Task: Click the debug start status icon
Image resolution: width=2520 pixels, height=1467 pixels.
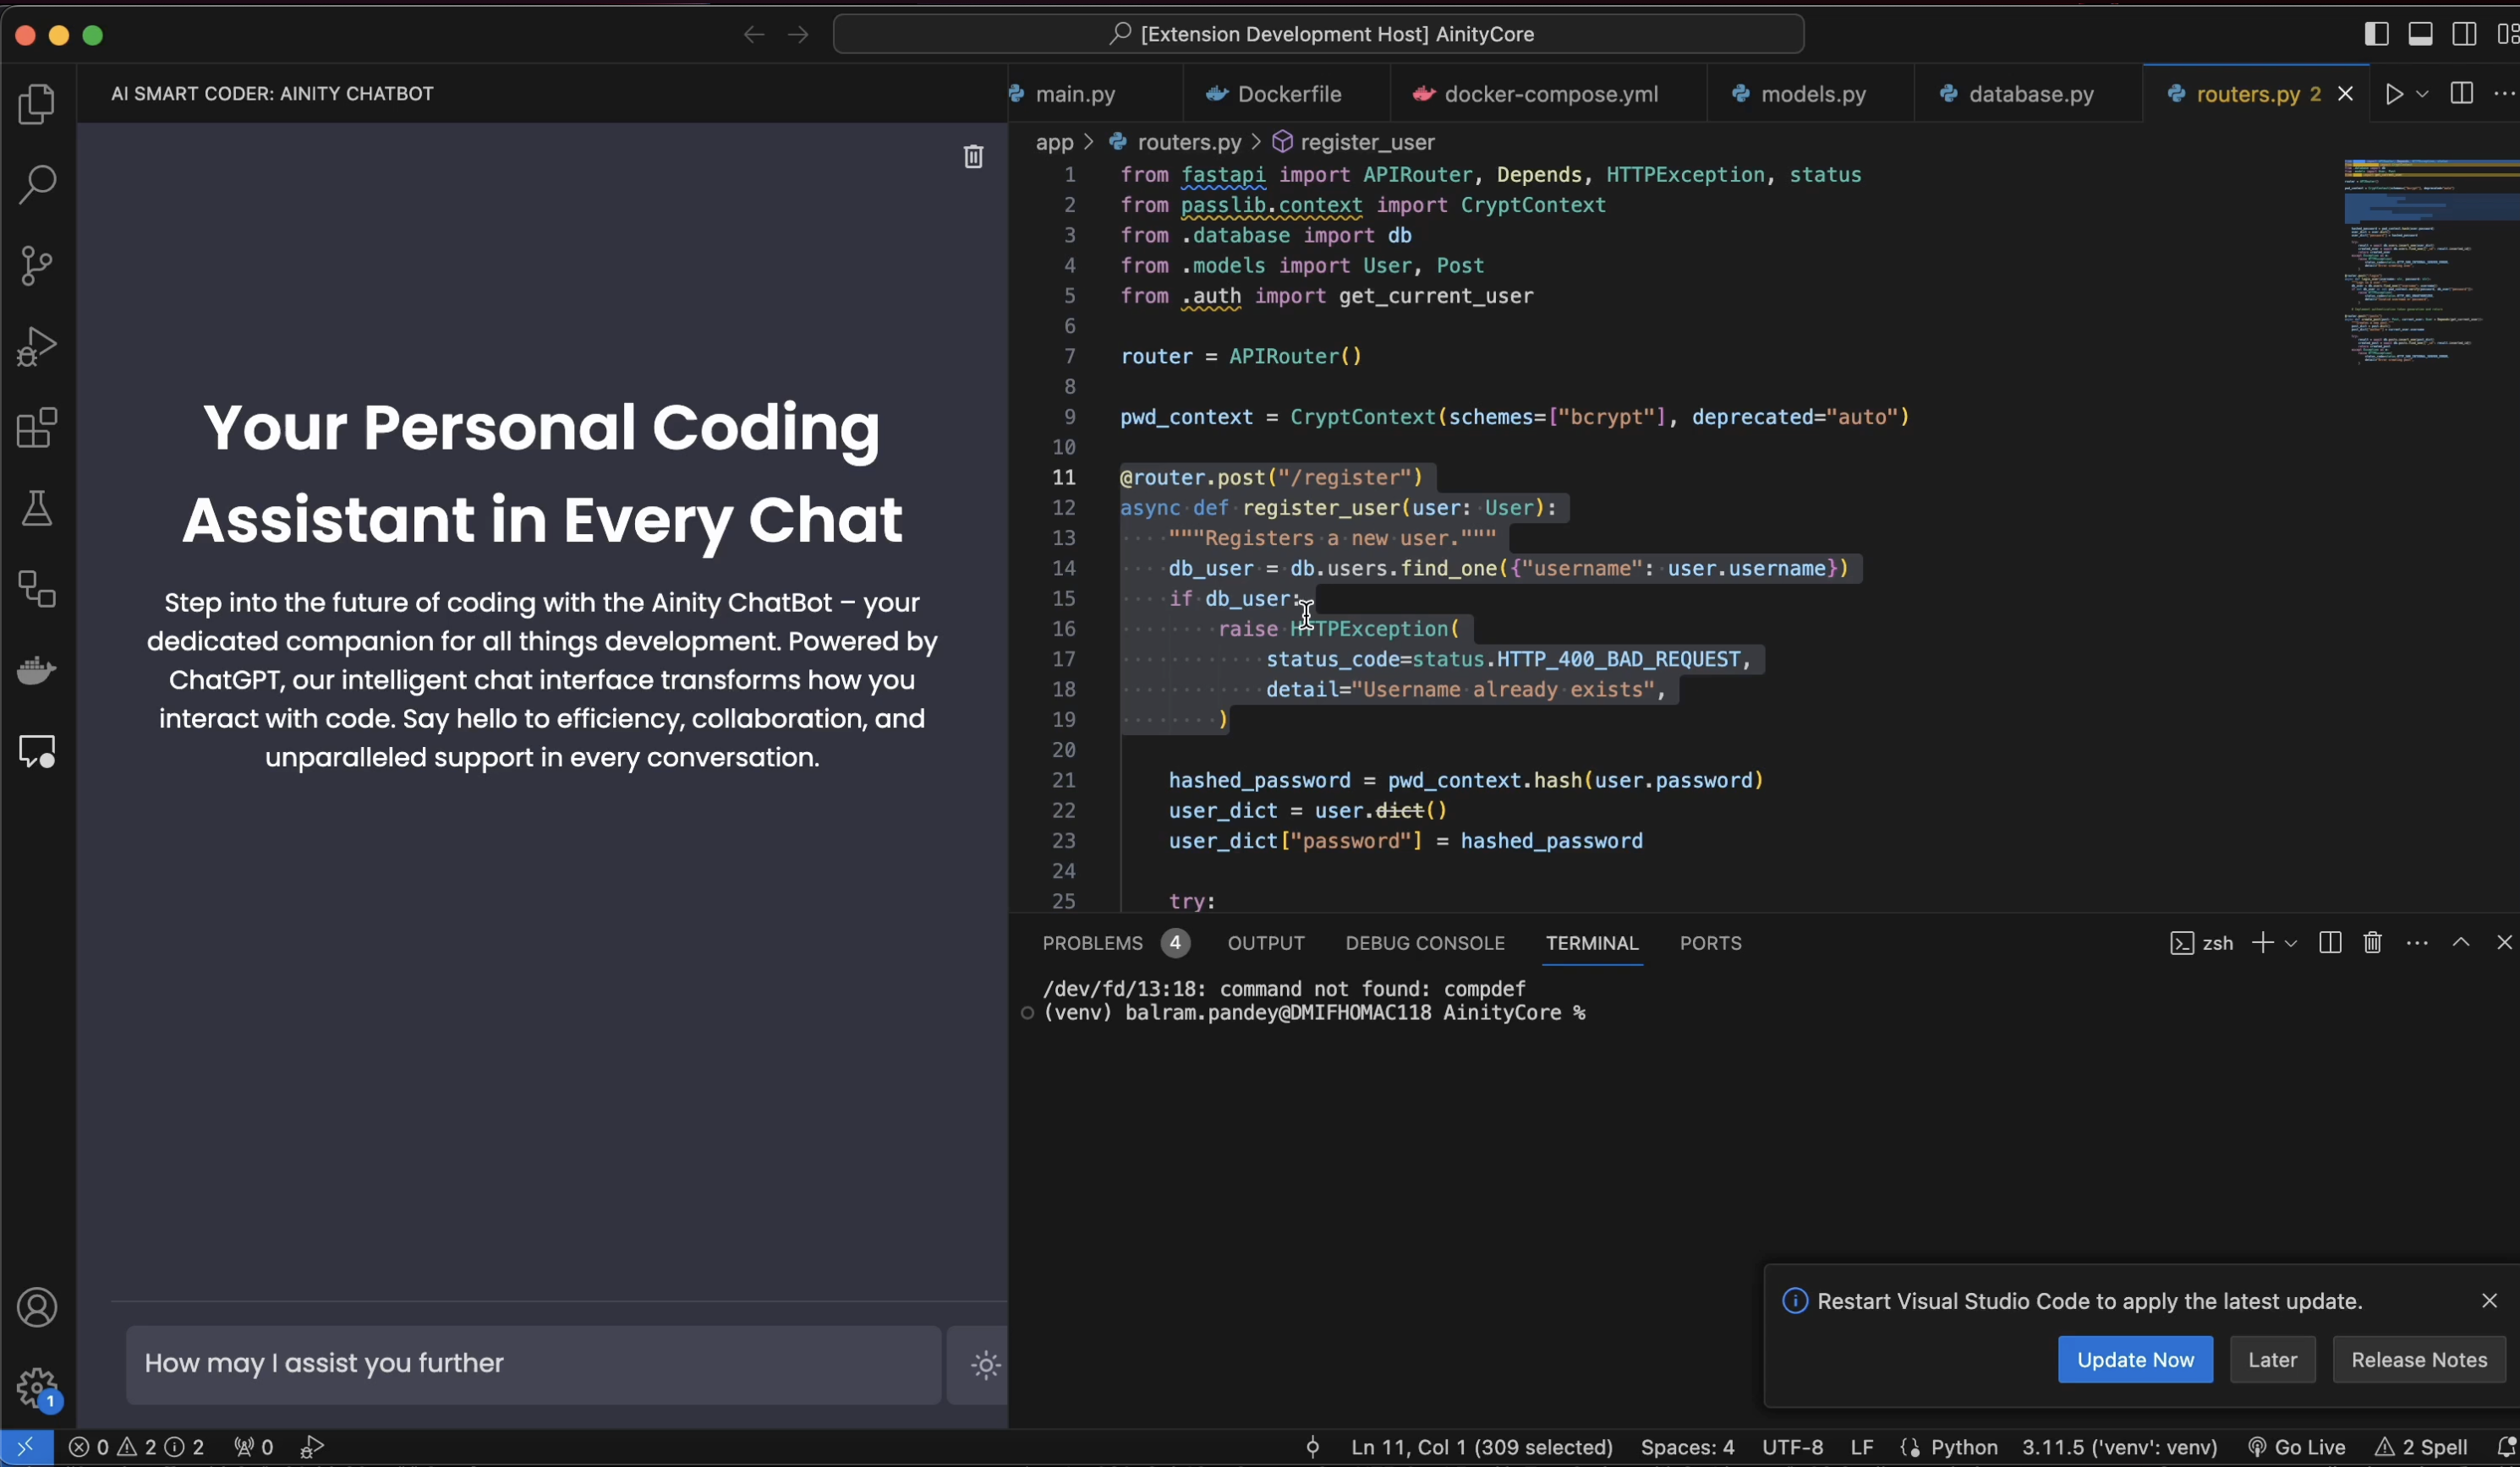Action: pyautogui.click(x=312, y=1447)
